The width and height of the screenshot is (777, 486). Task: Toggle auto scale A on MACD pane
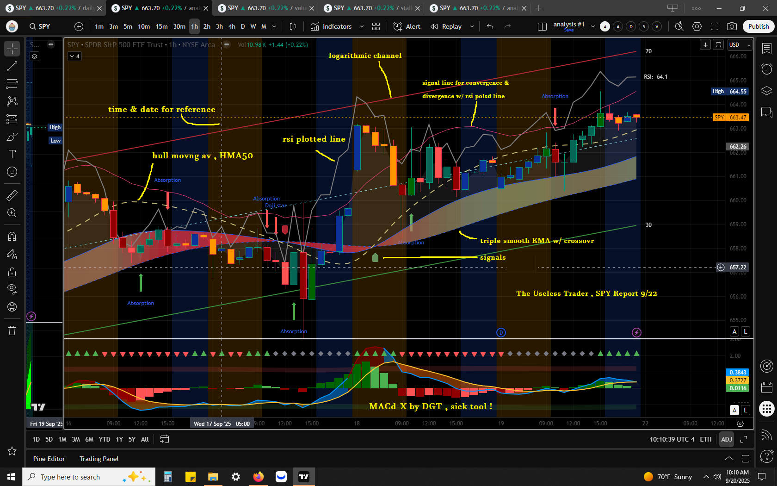pos(734,410)
